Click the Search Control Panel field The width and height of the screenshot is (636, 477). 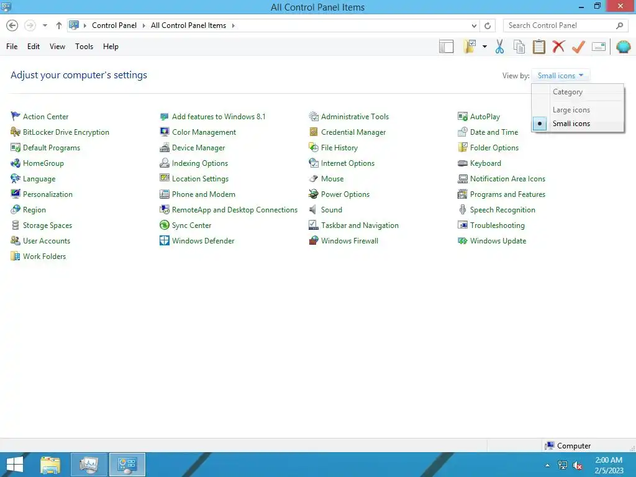pyautogui.click(x=565, y=25)
